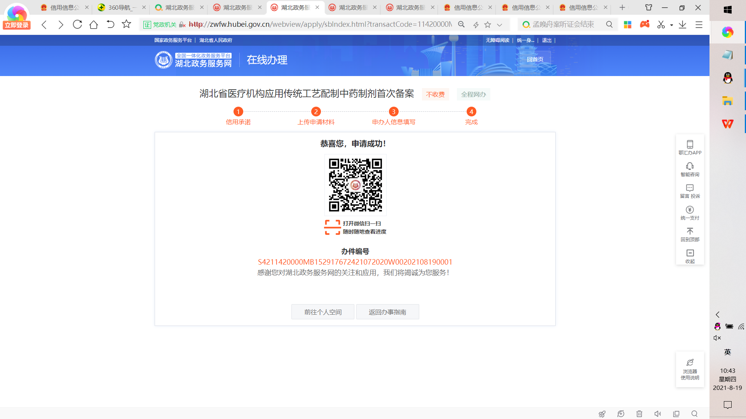Screen dimensions: 746x419
Task: Open browser downloads icon
Action: (x=682, y=24)
